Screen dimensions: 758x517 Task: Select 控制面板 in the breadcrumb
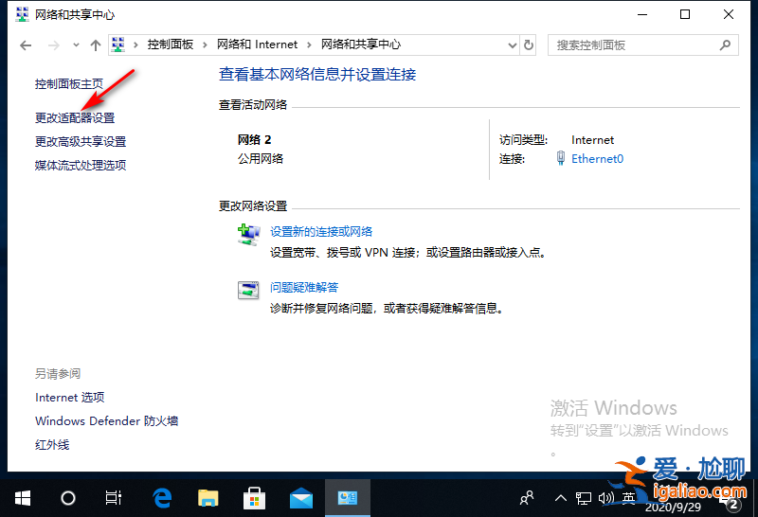(171, 45)
